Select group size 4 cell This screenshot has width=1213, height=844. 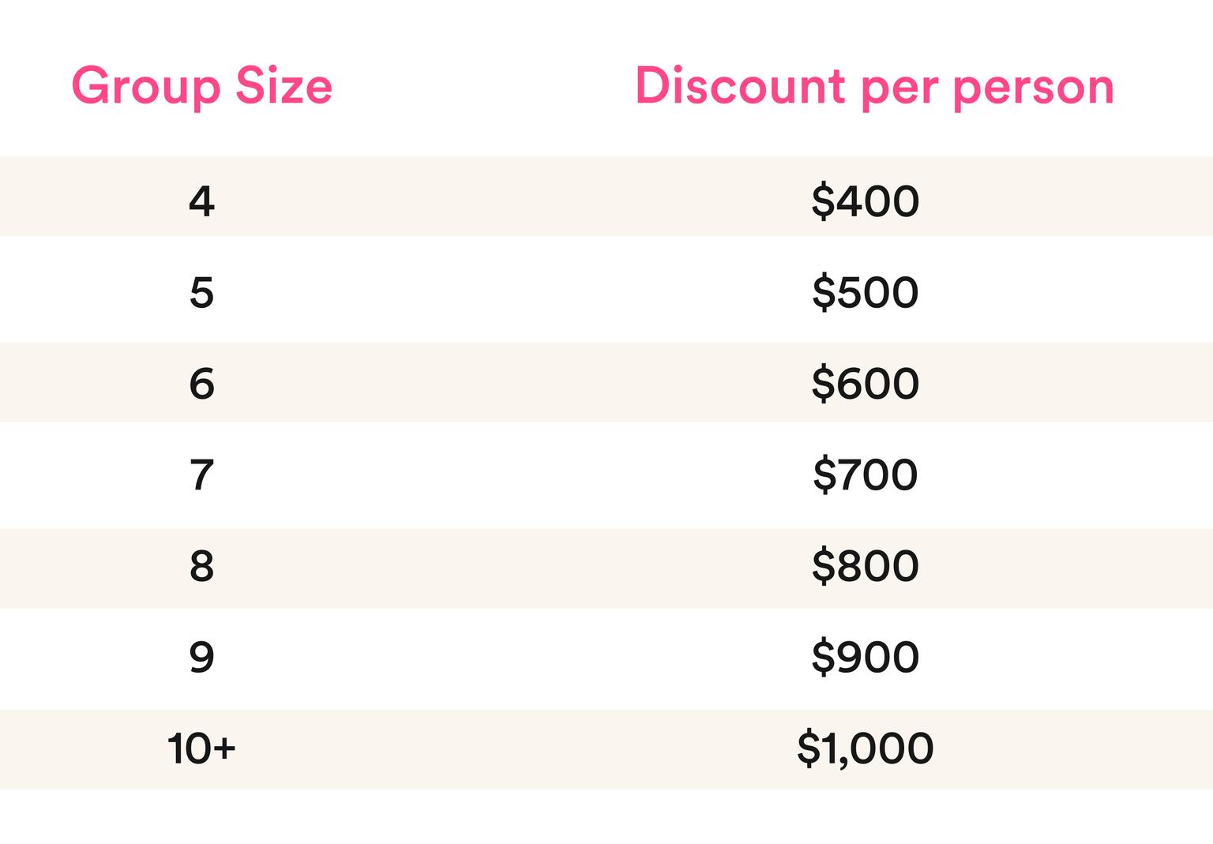click(x=201, y=201)
